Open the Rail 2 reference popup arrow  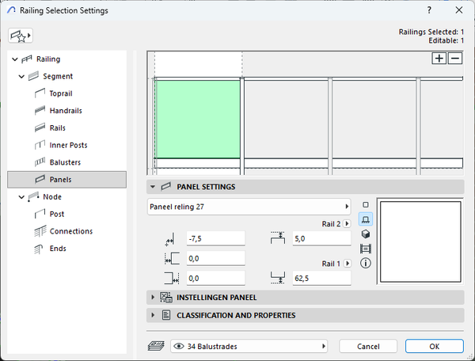[x=347, y=224]
